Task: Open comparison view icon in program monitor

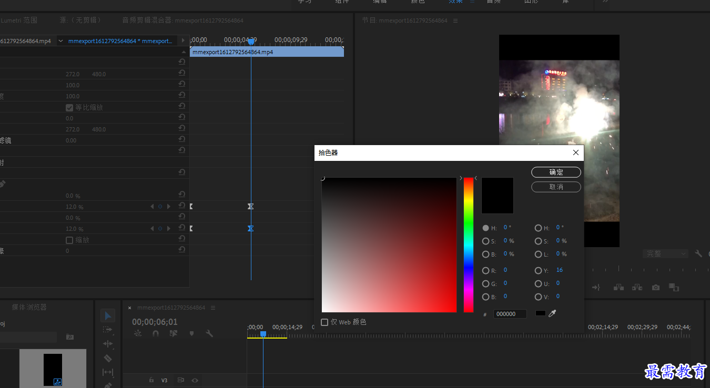Action: pyautogui.click(x=674, y=287)
